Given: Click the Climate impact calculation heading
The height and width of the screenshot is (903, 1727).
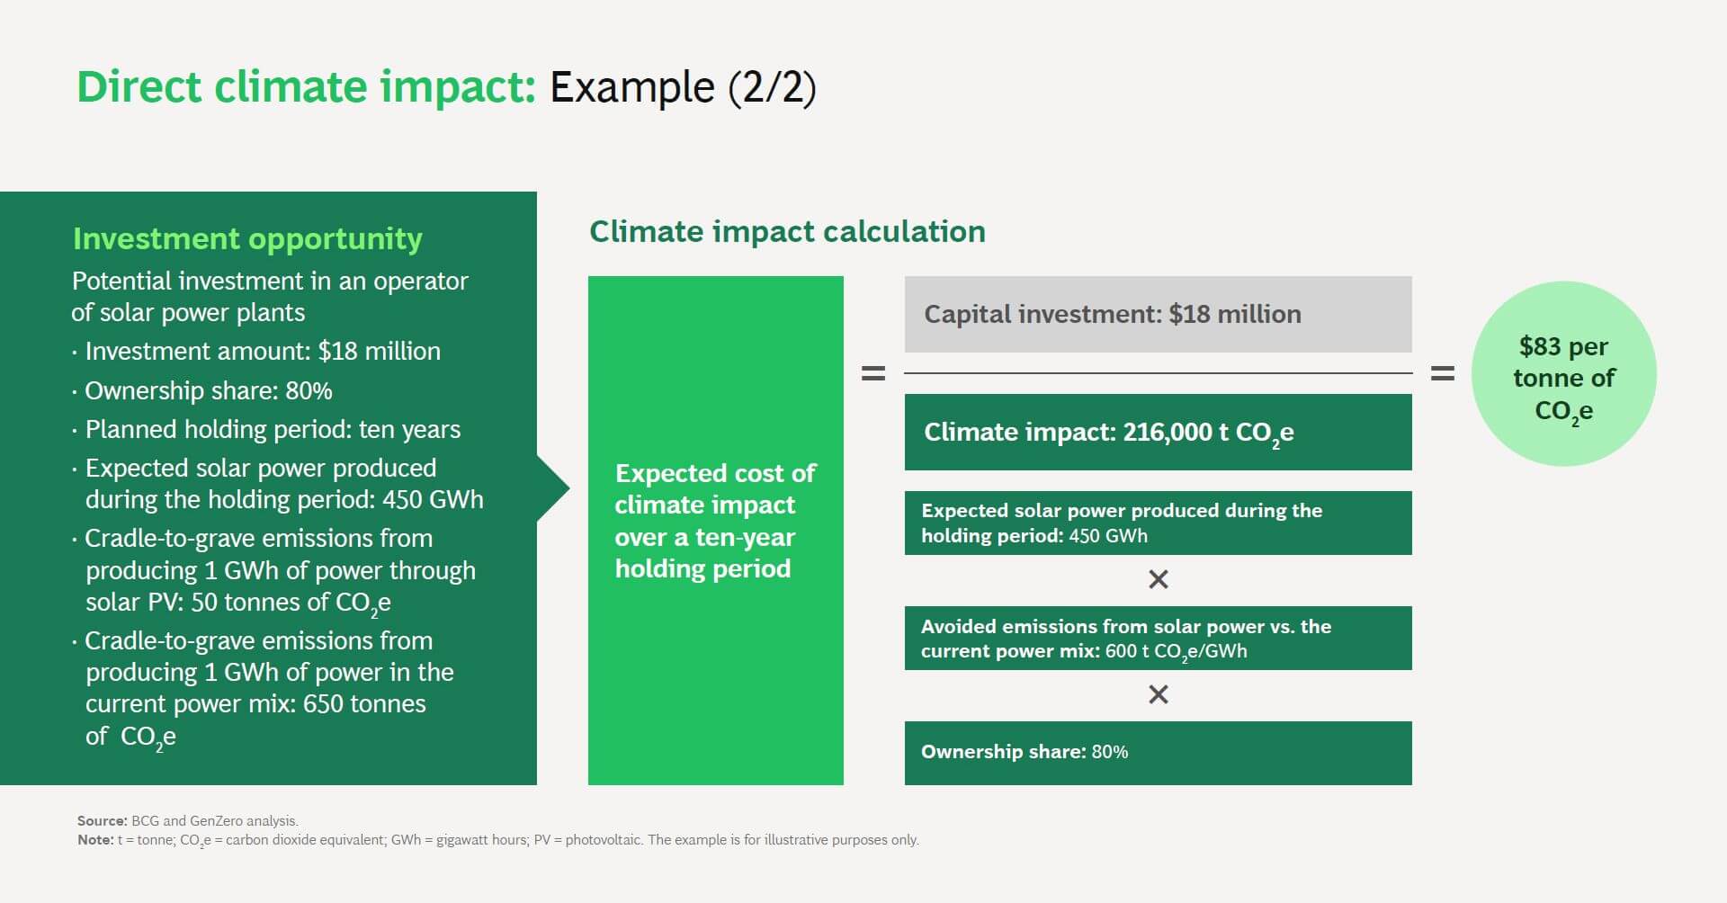Looking at the screenshot, I should [x=787, y=231].
